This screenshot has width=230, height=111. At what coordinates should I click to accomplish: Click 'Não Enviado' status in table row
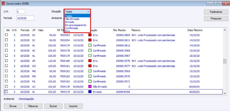click(100, 87)
